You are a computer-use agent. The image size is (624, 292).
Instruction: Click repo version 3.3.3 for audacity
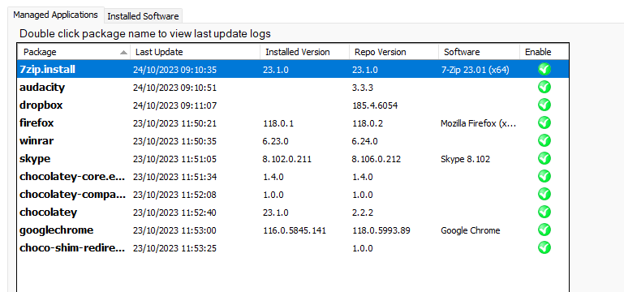[x=363, y=88]
